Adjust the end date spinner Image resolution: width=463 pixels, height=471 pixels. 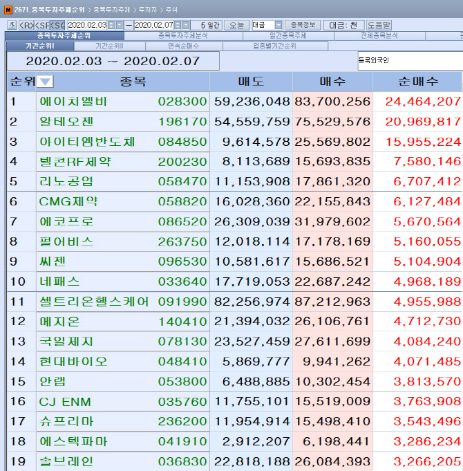[178, 25]
